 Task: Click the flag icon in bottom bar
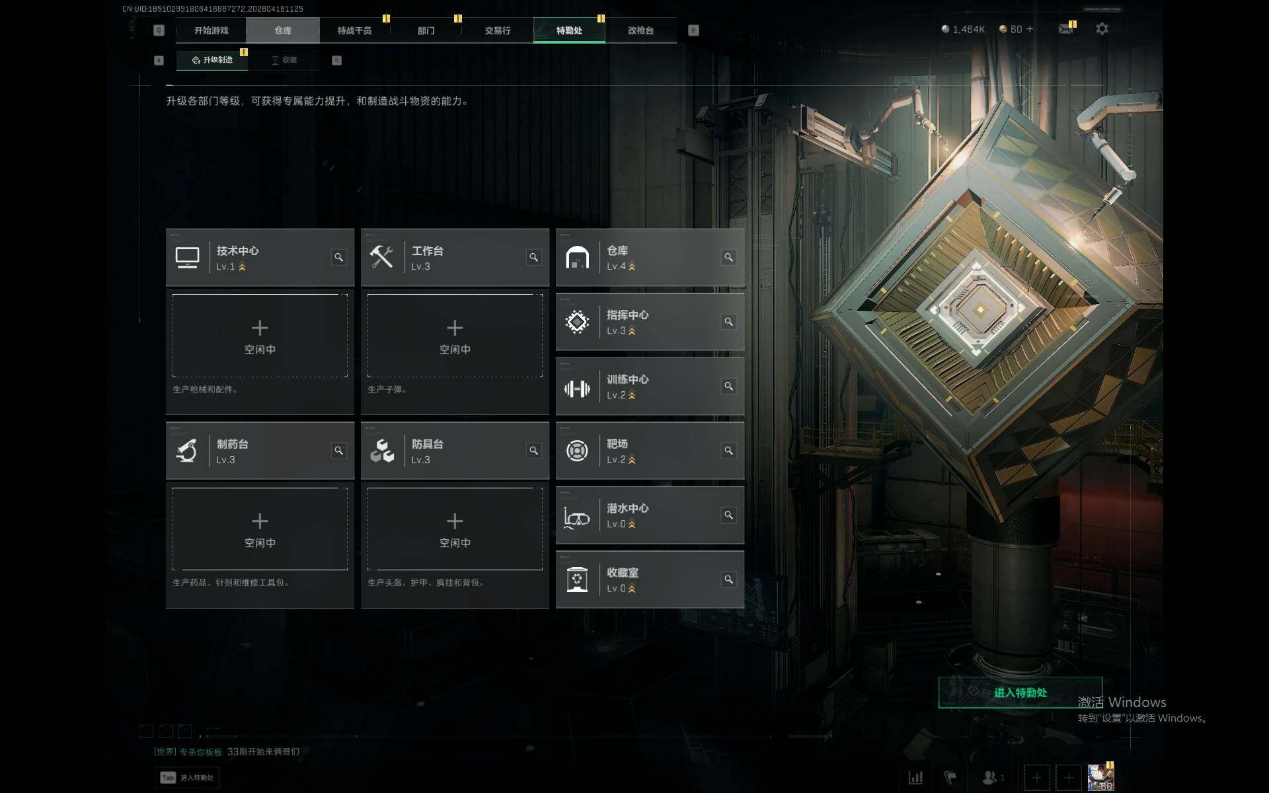click(x=950, y=778)
